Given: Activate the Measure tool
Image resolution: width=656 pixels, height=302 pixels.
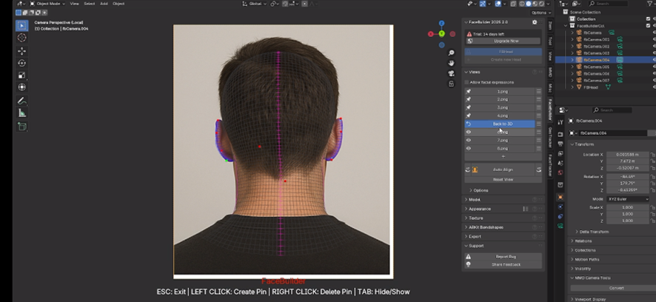Looking at the screenshot, I should pos(21,113).
